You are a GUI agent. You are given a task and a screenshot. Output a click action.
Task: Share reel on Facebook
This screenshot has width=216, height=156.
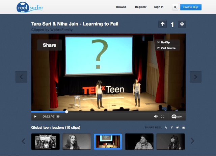pyautogui.click(x=172, y=127)
